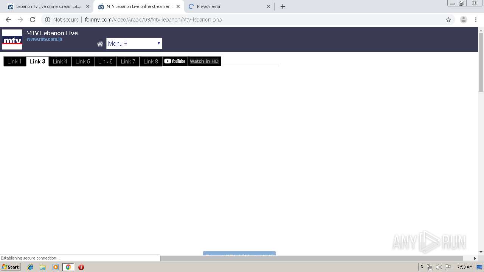Image resolution: width=484 pixels, height=272 pixels.
Task: Open the www.mtv.com.lb link
Action: pyautogui.click(x=44, y=39)
